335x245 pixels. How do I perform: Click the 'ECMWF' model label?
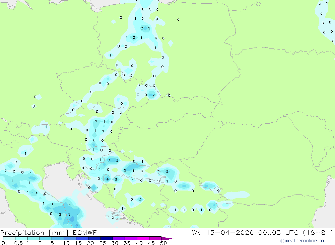pyautogui.click(x=85, y=232)
